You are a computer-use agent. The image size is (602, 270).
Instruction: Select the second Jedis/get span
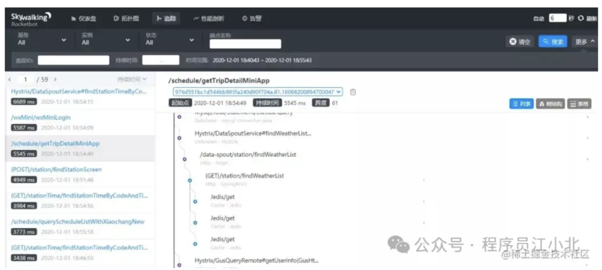coord(222,218)
